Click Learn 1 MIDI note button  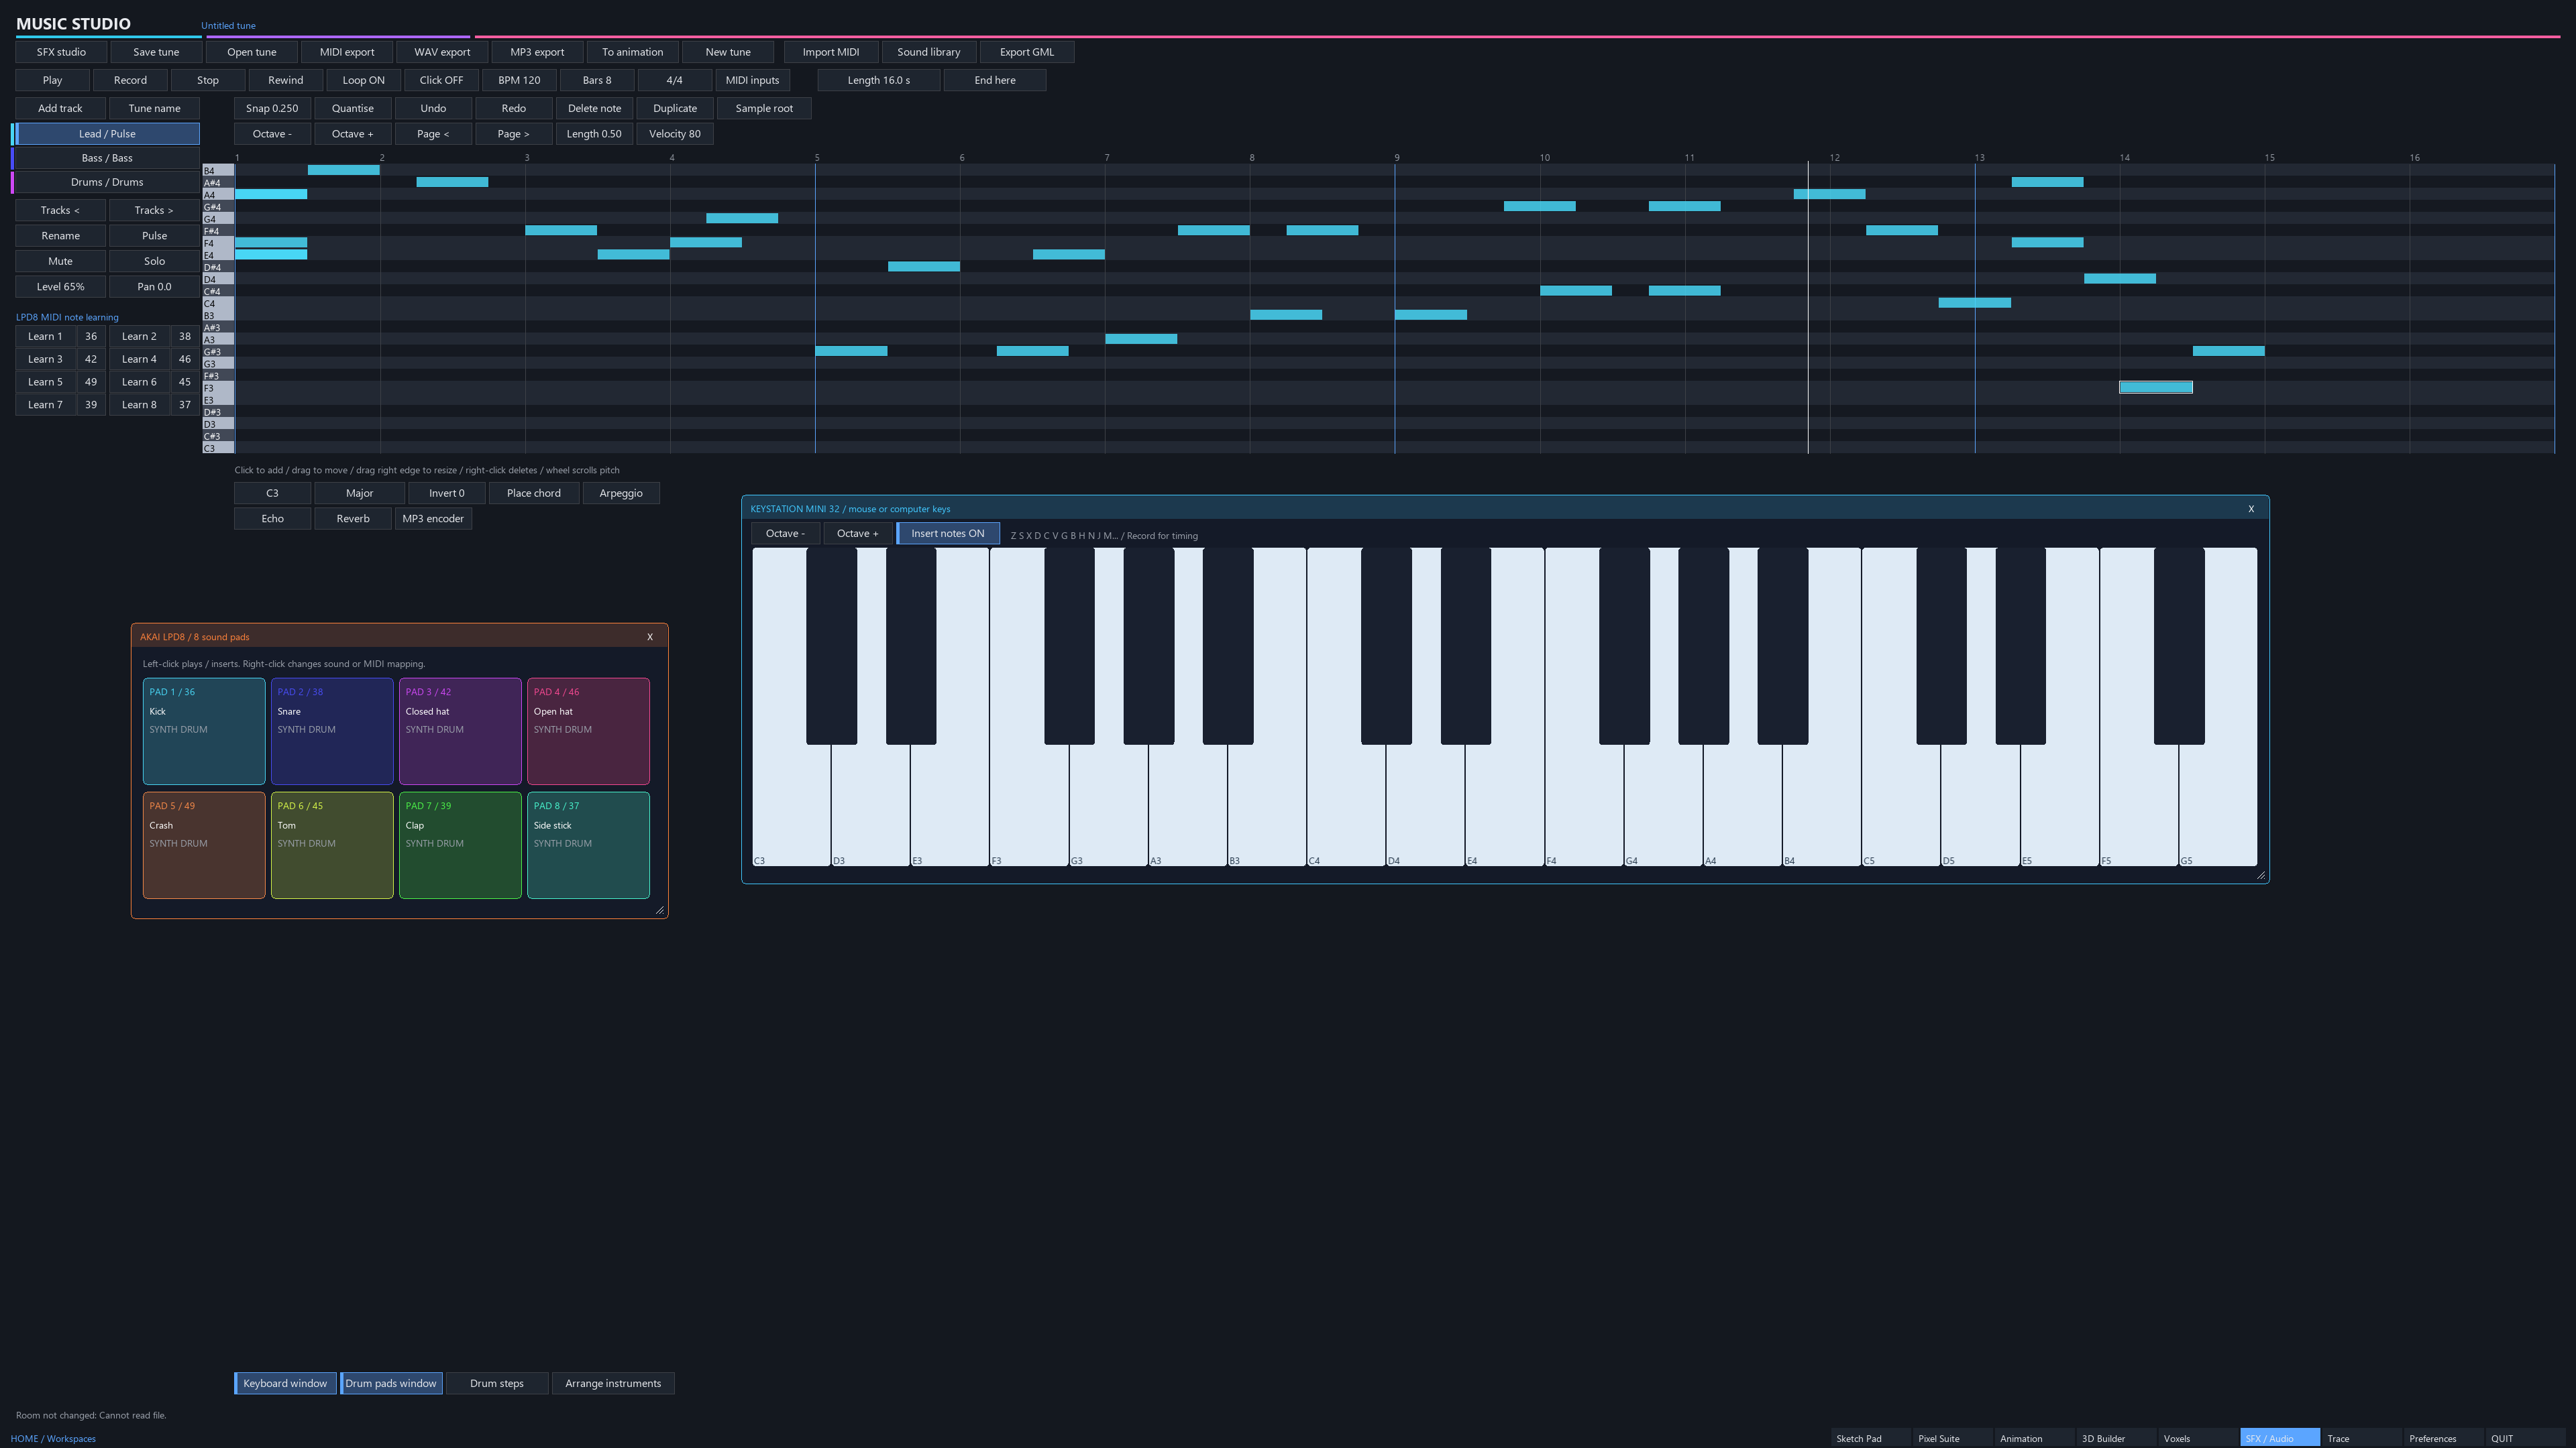45,337
